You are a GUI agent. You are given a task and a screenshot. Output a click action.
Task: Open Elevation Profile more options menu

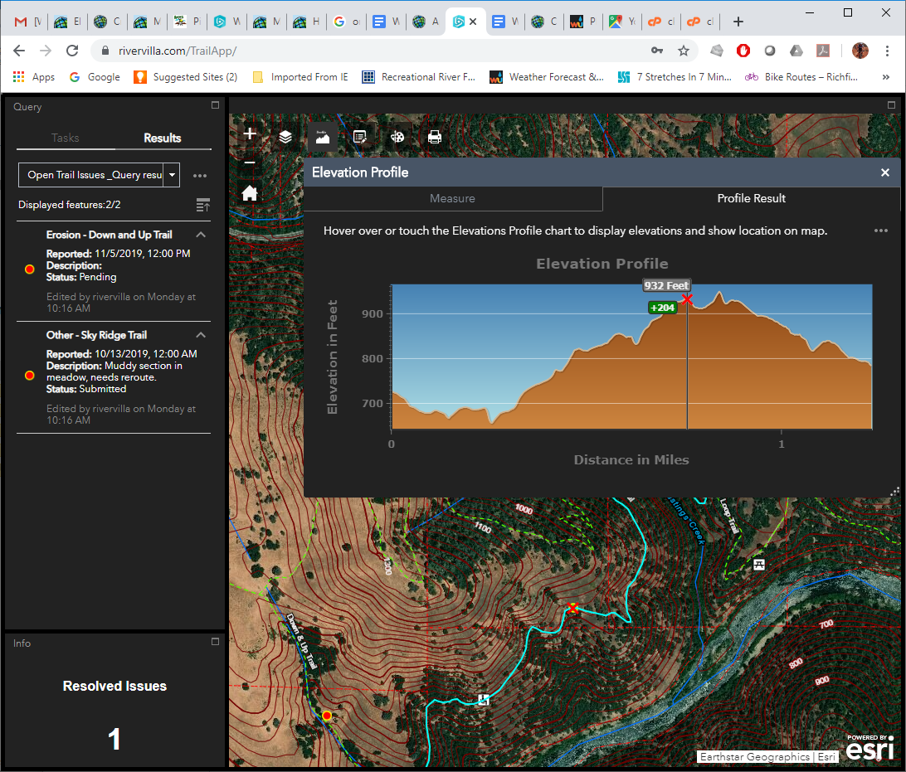(x=880, y=231)
